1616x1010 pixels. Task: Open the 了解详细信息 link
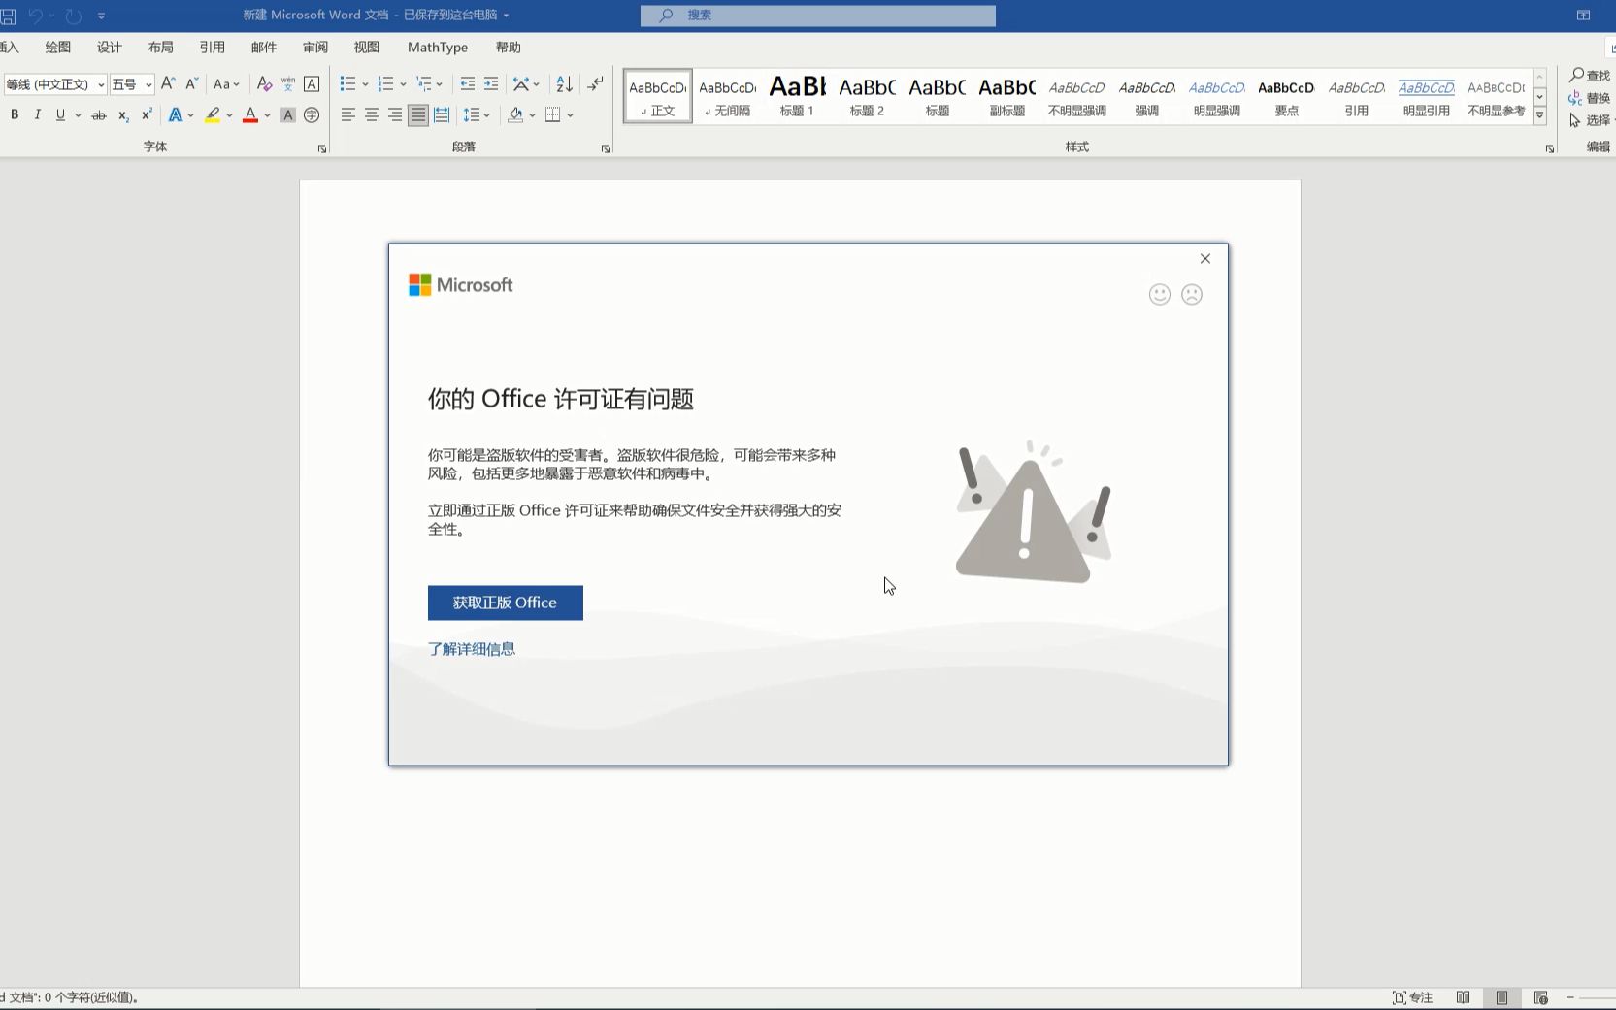click(x=472, y=649)
